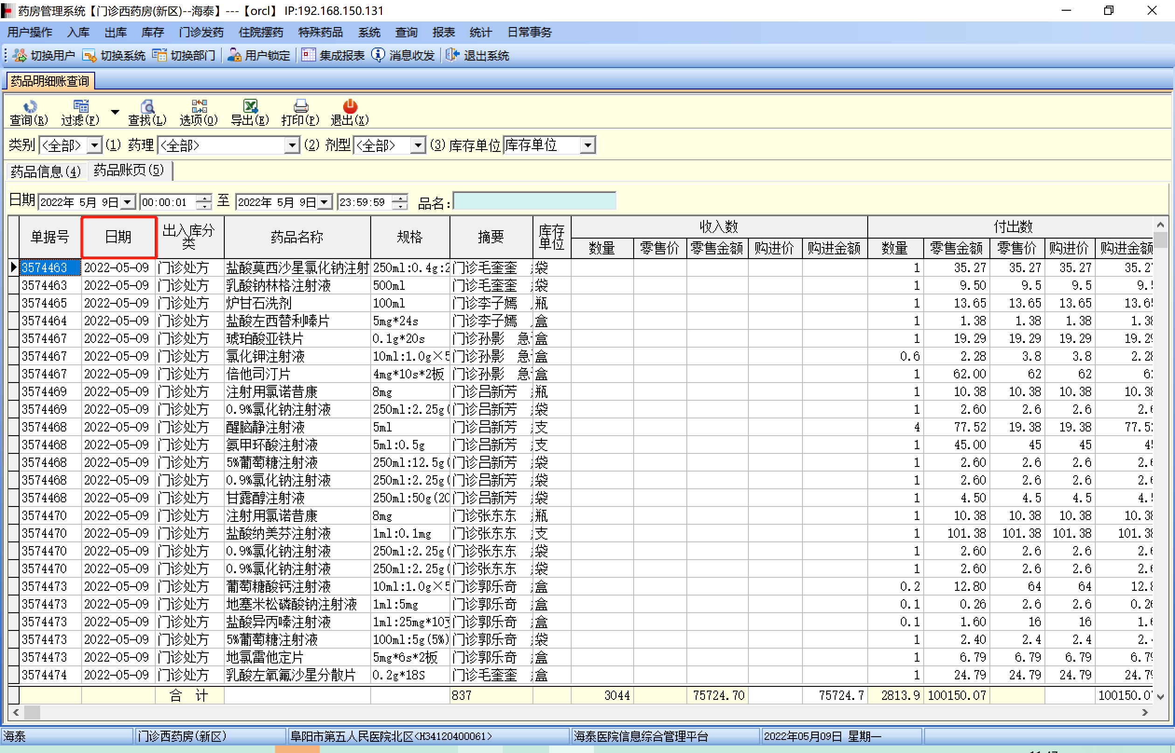Image resolution: width=1175 pixels, height=753 pixels.
Task: Click the horizontal scrollbar right arrow
Action: coord(1145,712)
